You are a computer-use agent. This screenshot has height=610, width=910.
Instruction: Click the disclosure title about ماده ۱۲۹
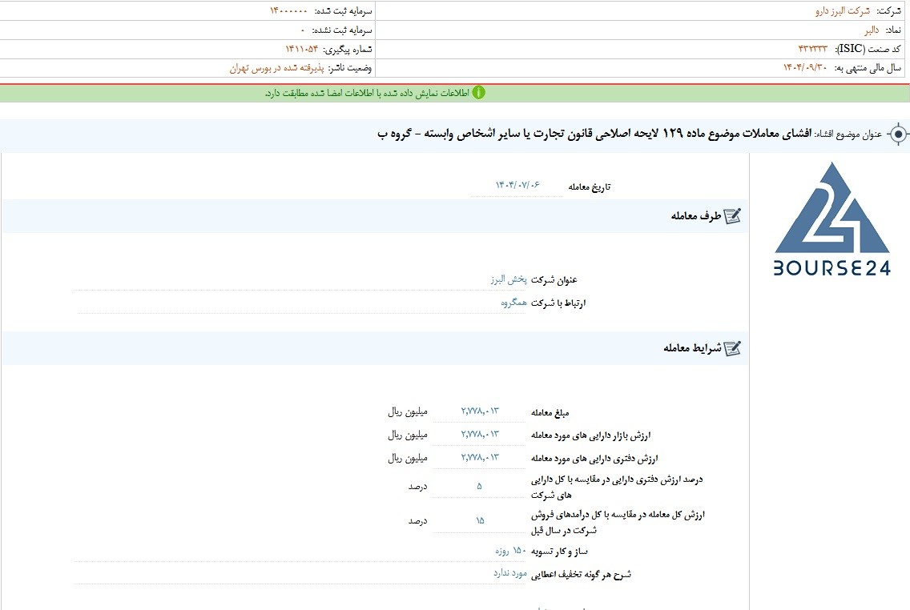point(594,134)
